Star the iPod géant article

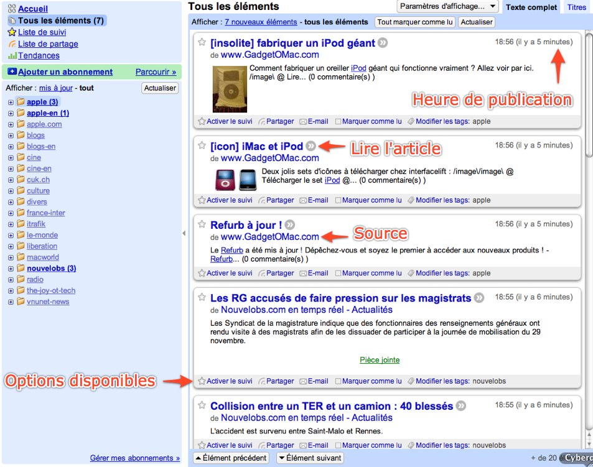[x=202, y=42]
